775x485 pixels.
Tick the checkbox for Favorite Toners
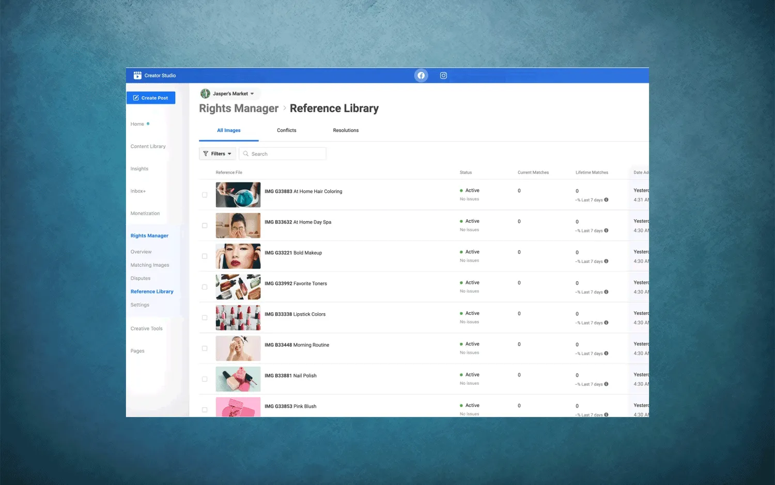(x=205, y=287)
